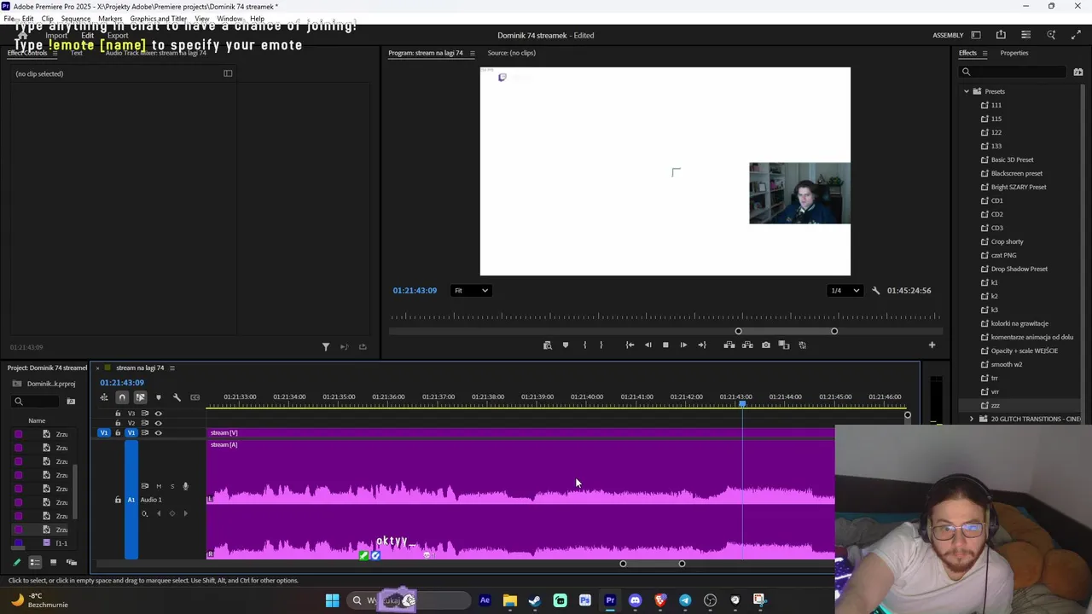
Task: Go to Out point button
Action: 701,345
